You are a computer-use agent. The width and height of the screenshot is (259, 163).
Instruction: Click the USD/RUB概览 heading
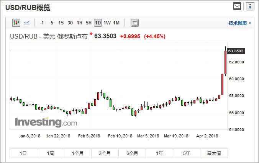pyautogui.click(x=28, y=8)
